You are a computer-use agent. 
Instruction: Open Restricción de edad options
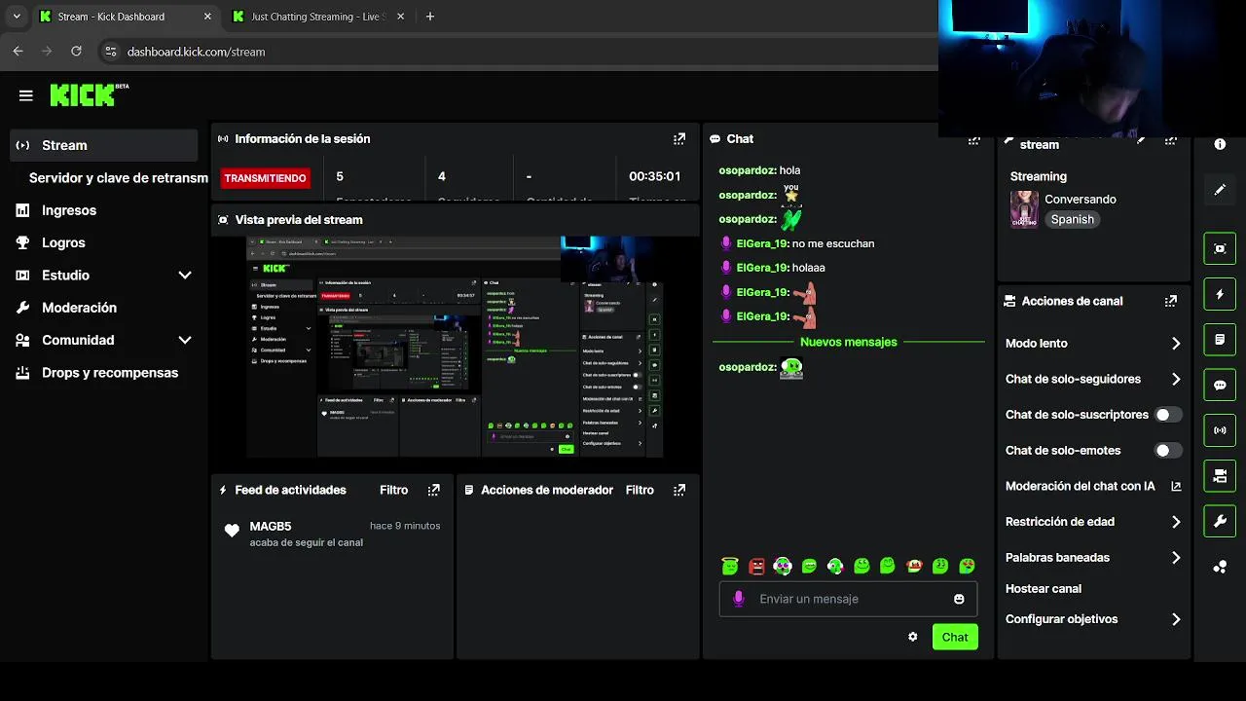1093,522
